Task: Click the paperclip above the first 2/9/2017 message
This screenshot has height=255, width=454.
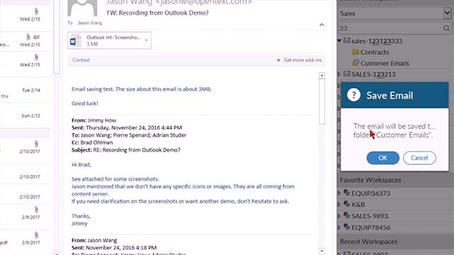Action: (x=36, y=210)
